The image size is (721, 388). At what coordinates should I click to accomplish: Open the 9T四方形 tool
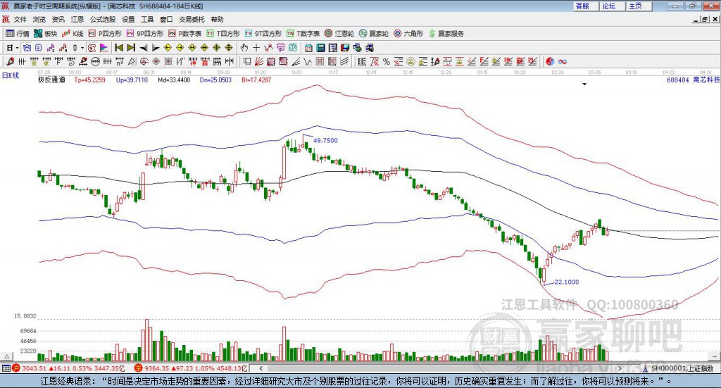click(x=263, y=34)
